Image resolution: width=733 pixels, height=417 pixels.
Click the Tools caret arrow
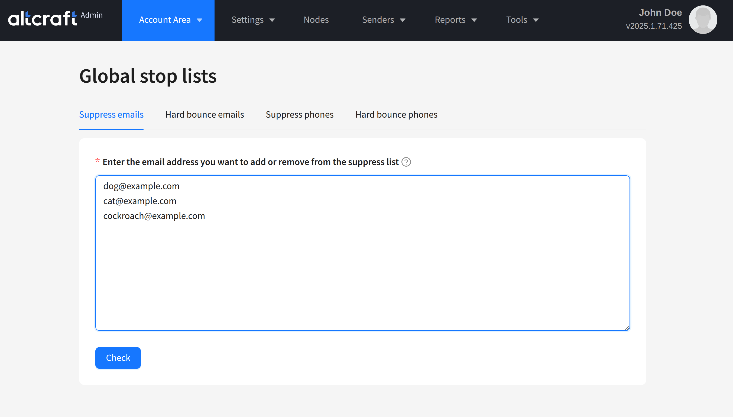[536, 20]
